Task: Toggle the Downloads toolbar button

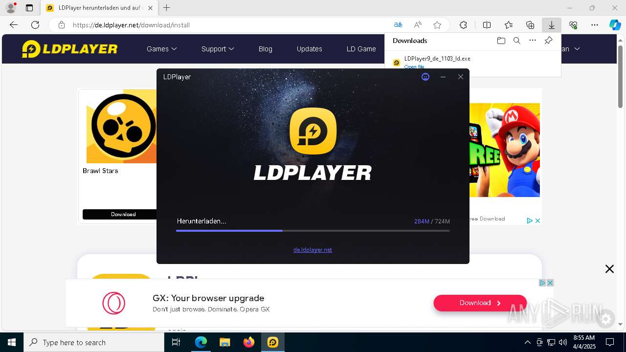Action: click(x=552, y=25)
